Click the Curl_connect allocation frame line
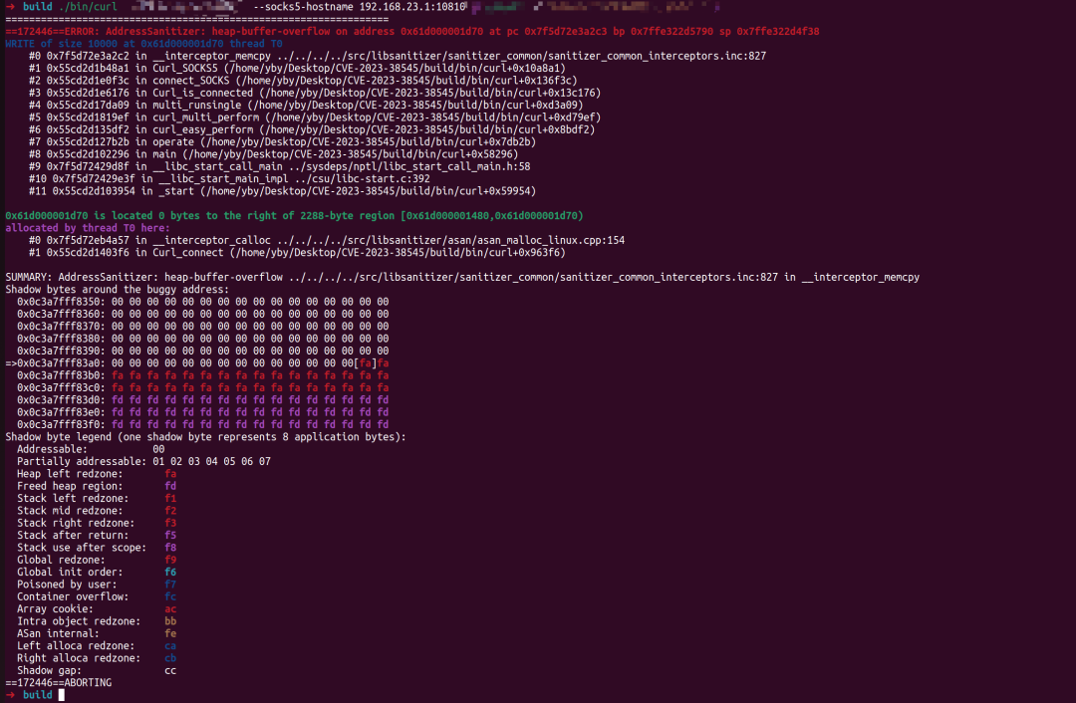Image resolution: width=1076 pixels, height=703 pixels. [x=297, y=253]
